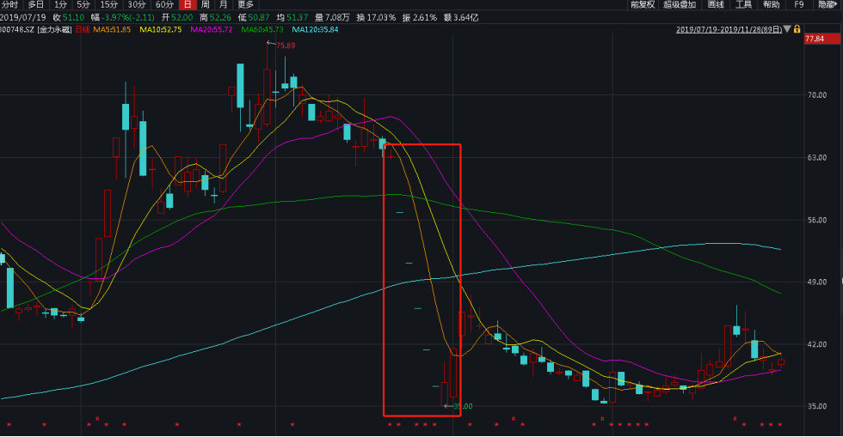
Task: Open the 工具 tools menu
Action: [743, 5]
